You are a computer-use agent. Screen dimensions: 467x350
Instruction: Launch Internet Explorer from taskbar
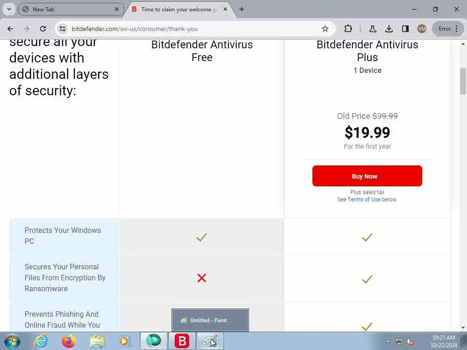(41, 341)
